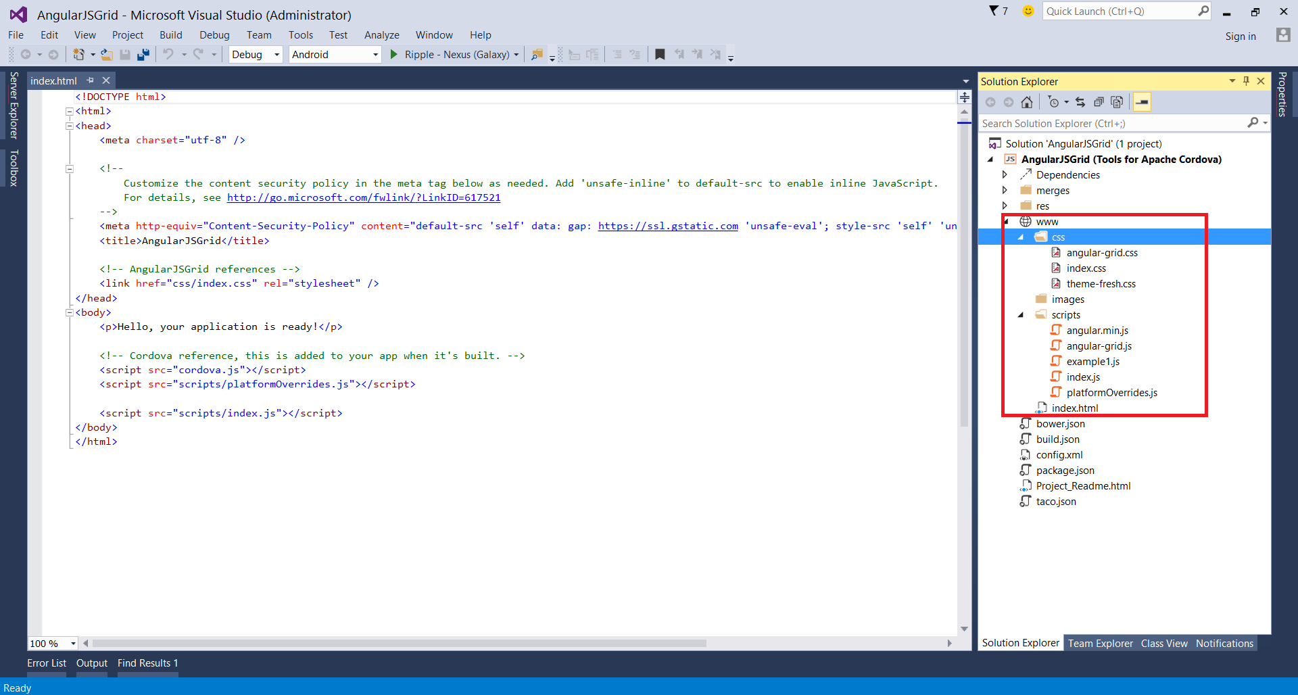Open the Error List tab
Screen dimensions: 1298x695
click(47, 663)
